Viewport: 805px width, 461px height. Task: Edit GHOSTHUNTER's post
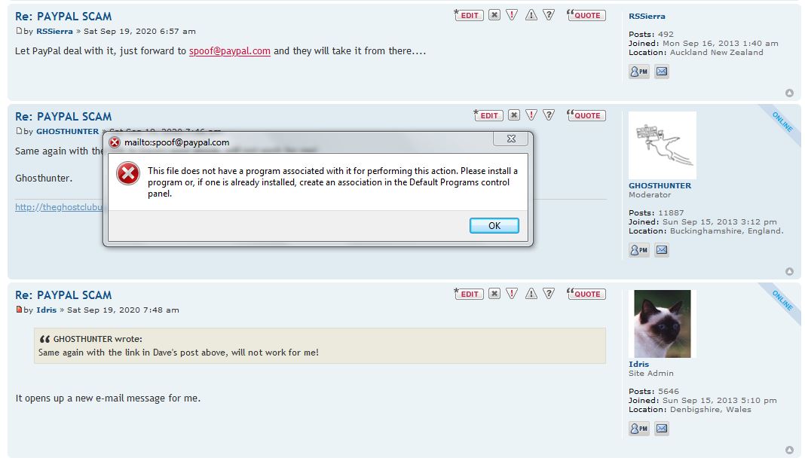[488, 115]
